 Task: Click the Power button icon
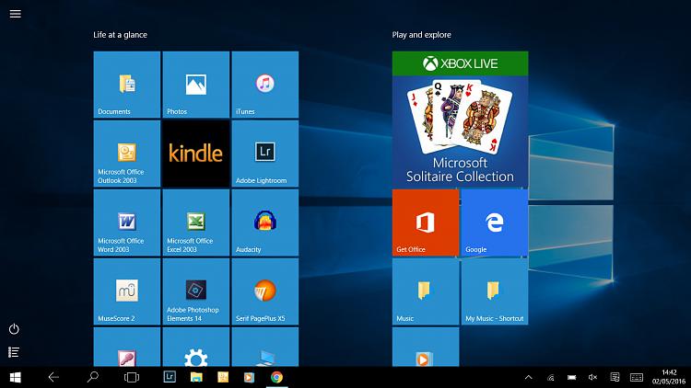pyautogui.click(x=14, y=329)
